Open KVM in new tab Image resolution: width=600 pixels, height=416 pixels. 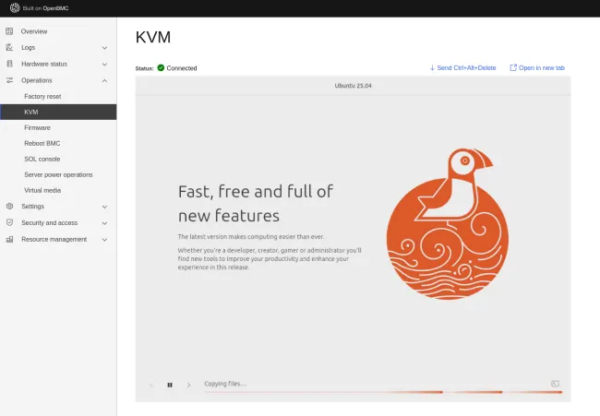coord(536,67)
